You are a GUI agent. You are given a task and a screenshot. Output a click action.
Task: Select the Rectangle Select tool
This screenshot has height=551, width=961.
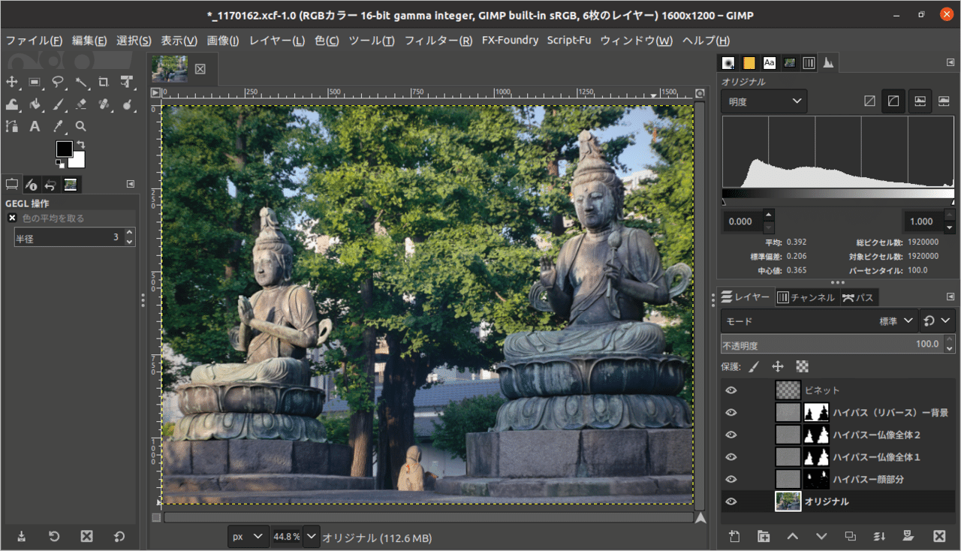(x=35, y=82)
